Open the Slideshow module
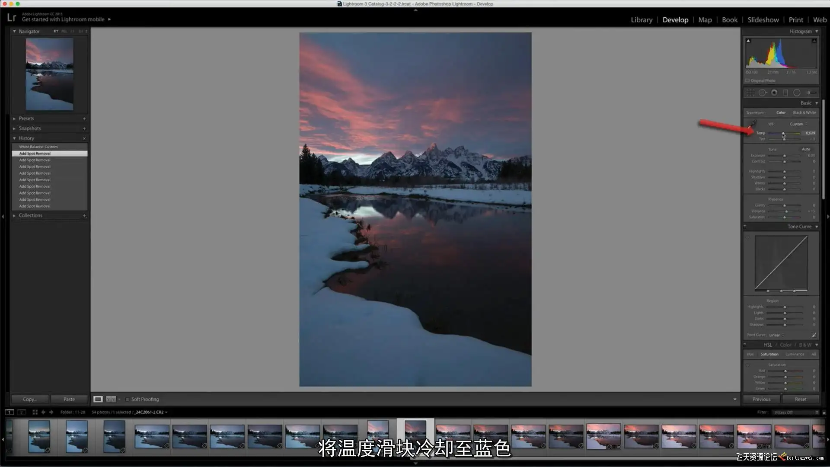The height and width of the screenshot is (467, 830). [x=763, y=20]
